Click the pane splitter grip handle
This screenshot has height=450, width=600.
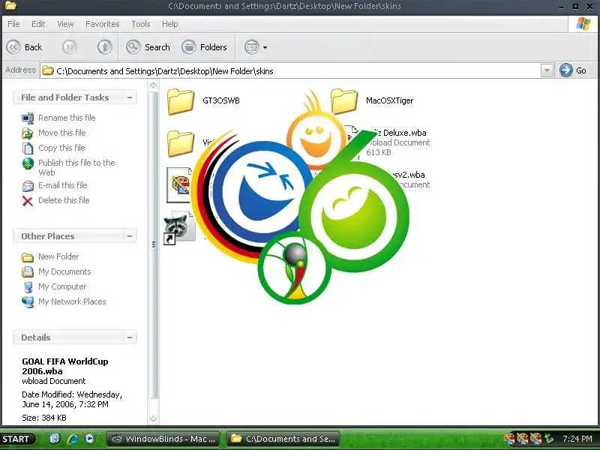[x=154, y=244]
